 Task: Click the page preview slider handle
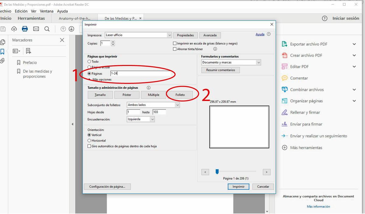coord(217,172)
